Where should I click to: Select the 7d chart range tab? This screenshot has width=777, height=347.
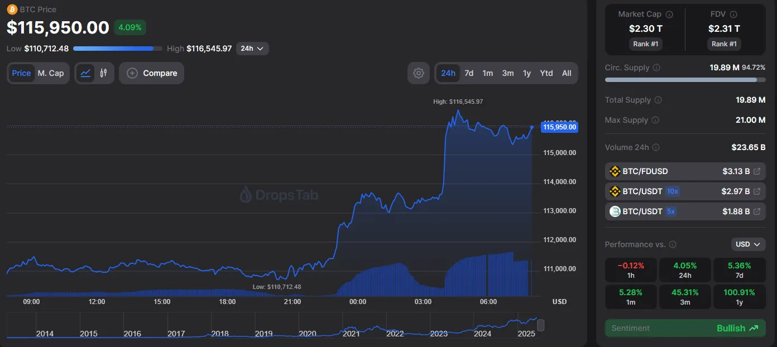469,73
